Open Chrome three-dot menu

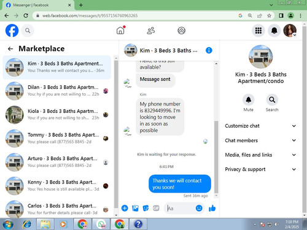[x=300, y=15]
